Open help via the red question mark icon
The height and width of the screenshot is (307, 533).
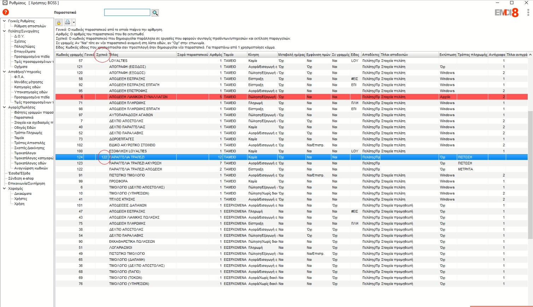[x=6, y=12]
